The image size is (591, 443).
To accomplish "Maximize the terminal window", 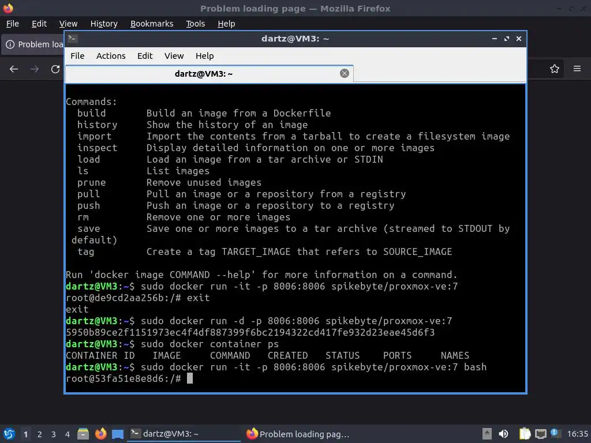I will point(507,39).
